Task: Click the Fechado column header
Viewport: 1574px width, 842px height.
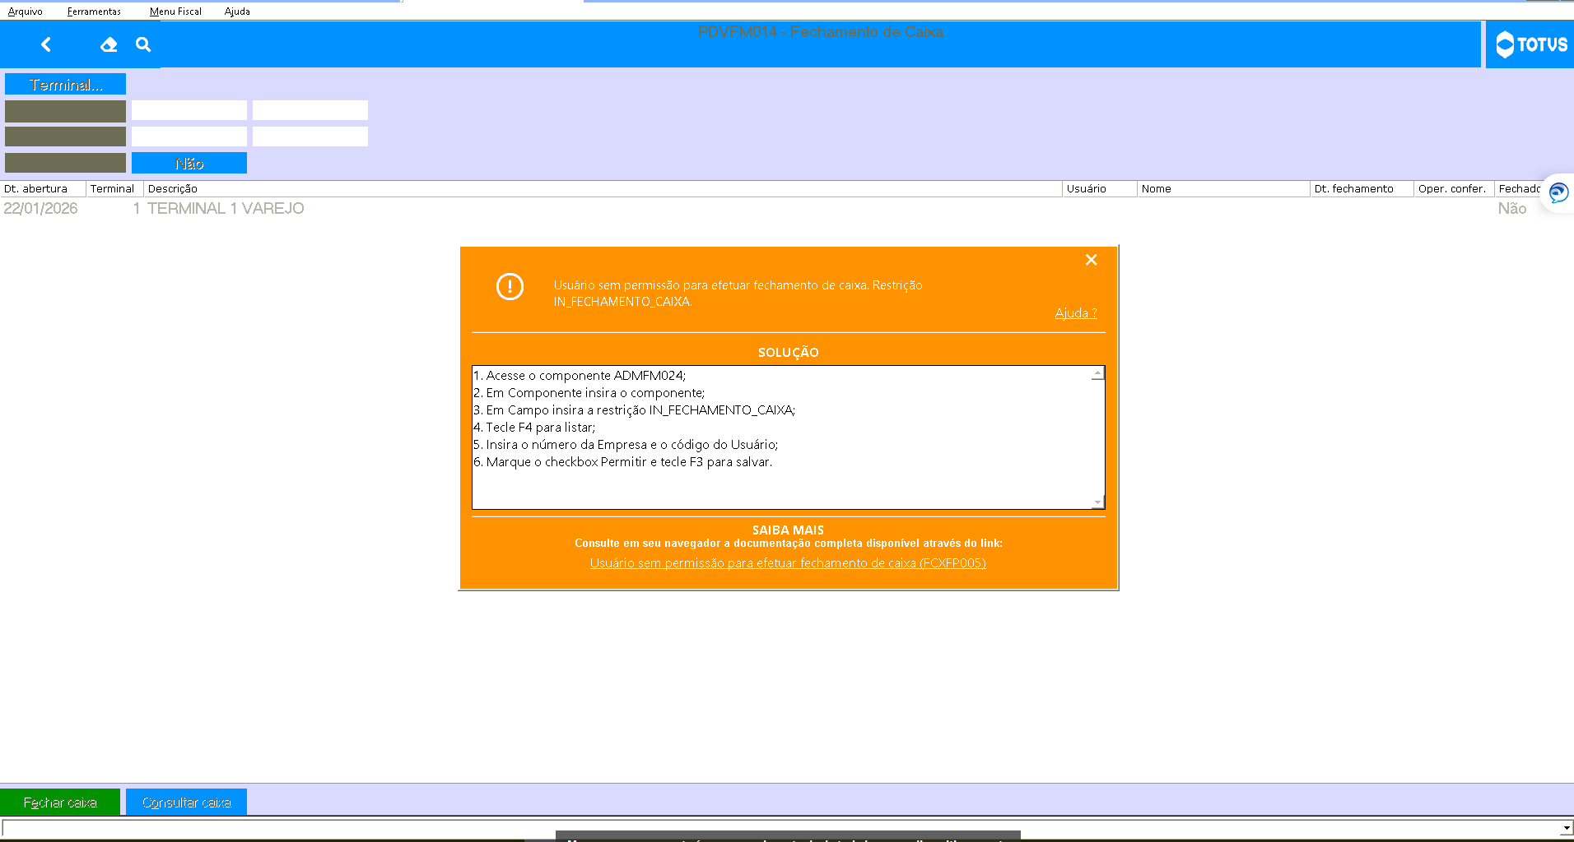Action: 1519,188
